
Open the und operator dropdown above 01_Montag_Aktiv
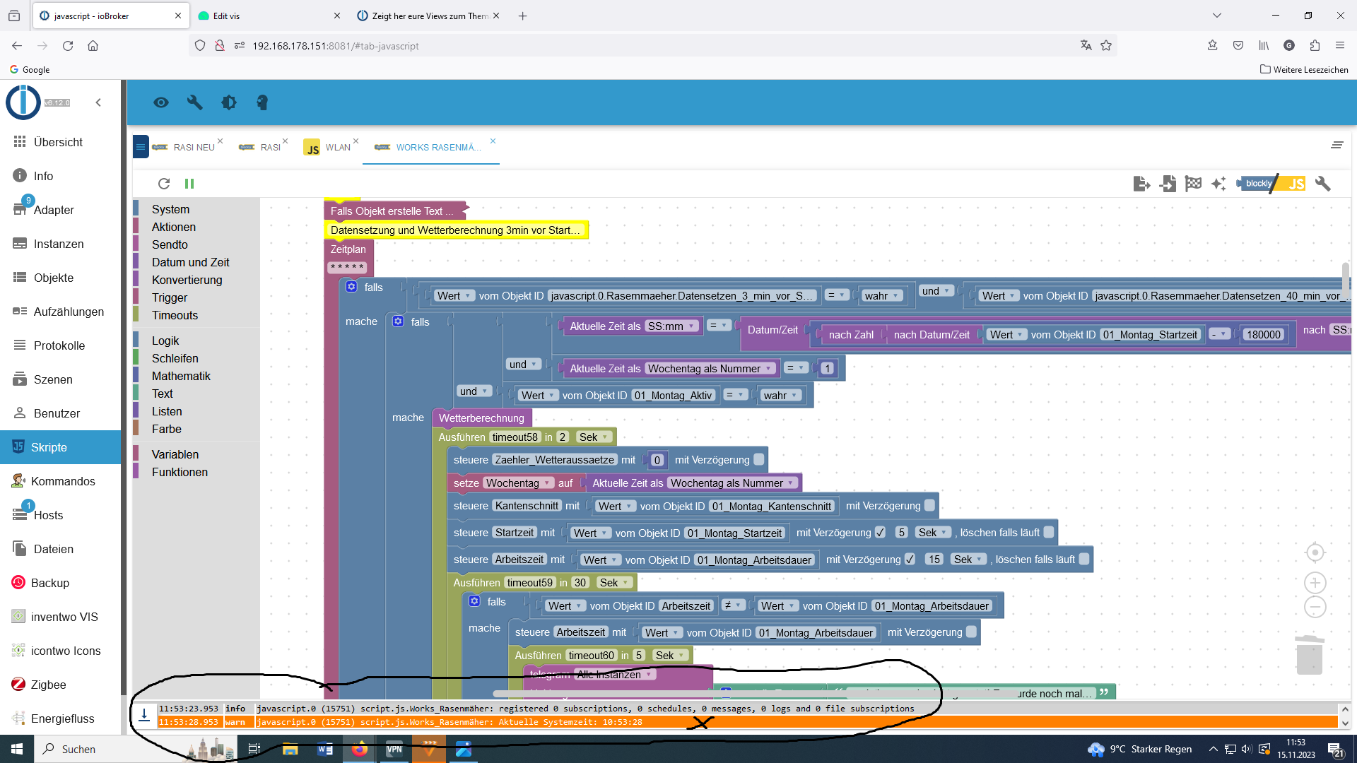coord(474,391)
